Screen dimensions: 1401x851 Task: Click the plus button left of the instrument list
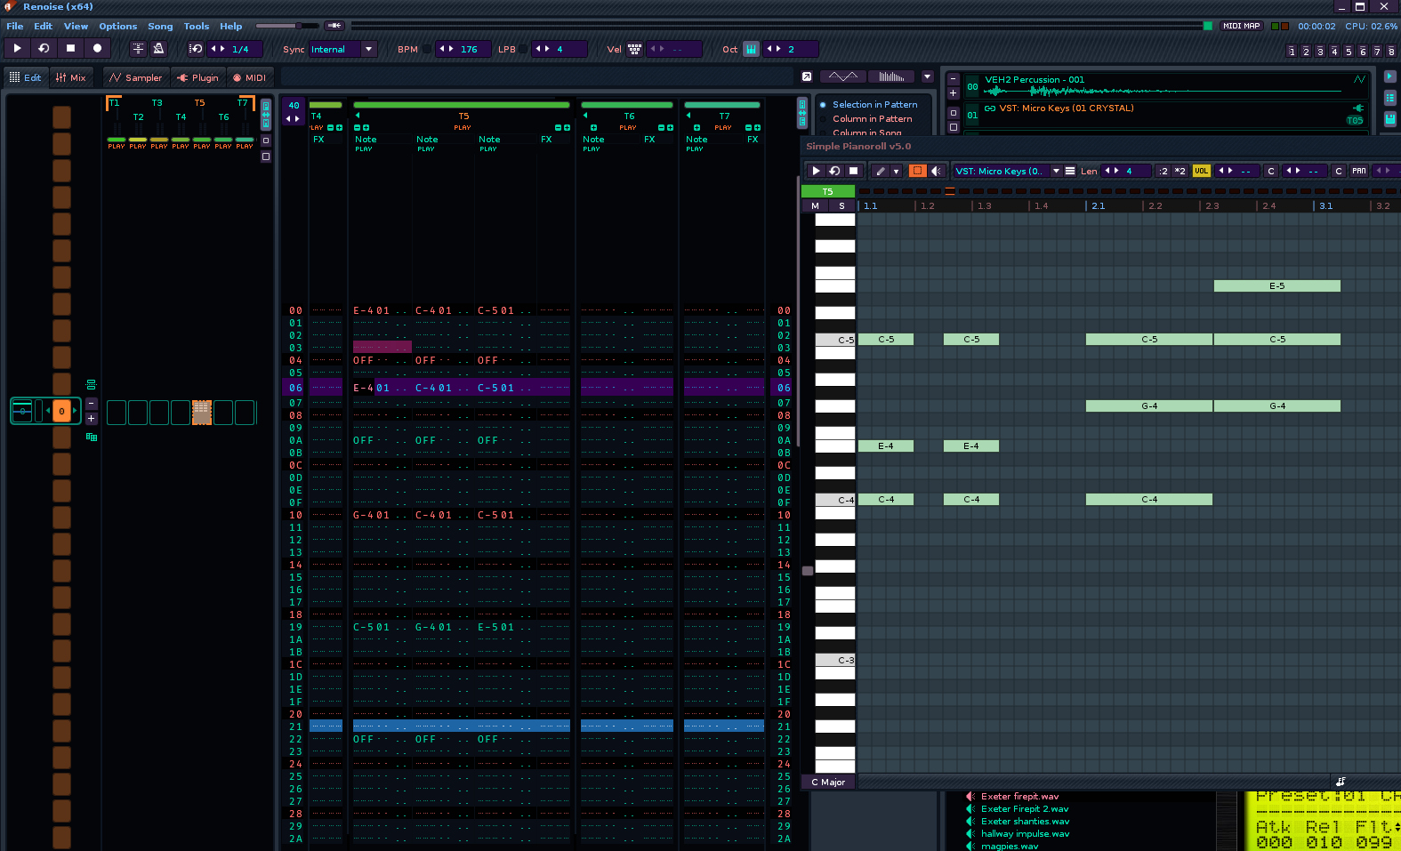tap(954, 92)
